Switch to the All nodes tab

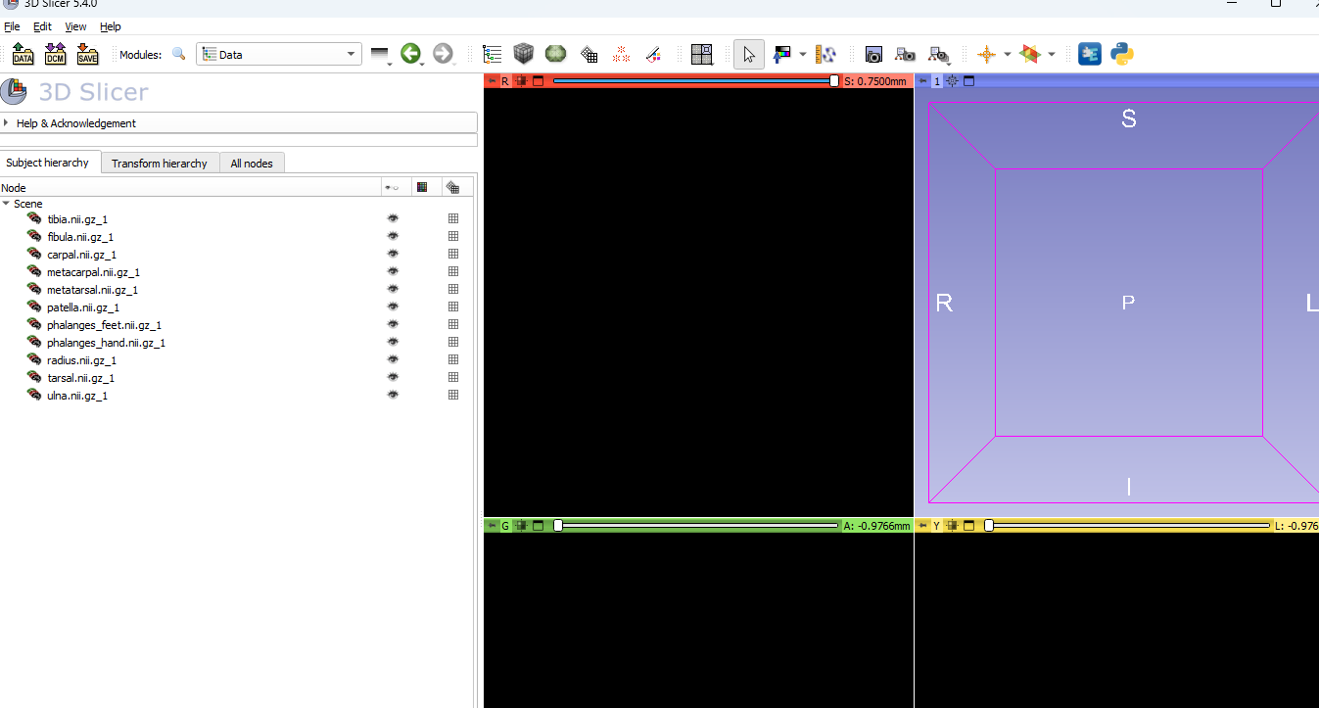click(x=252, y=163)
